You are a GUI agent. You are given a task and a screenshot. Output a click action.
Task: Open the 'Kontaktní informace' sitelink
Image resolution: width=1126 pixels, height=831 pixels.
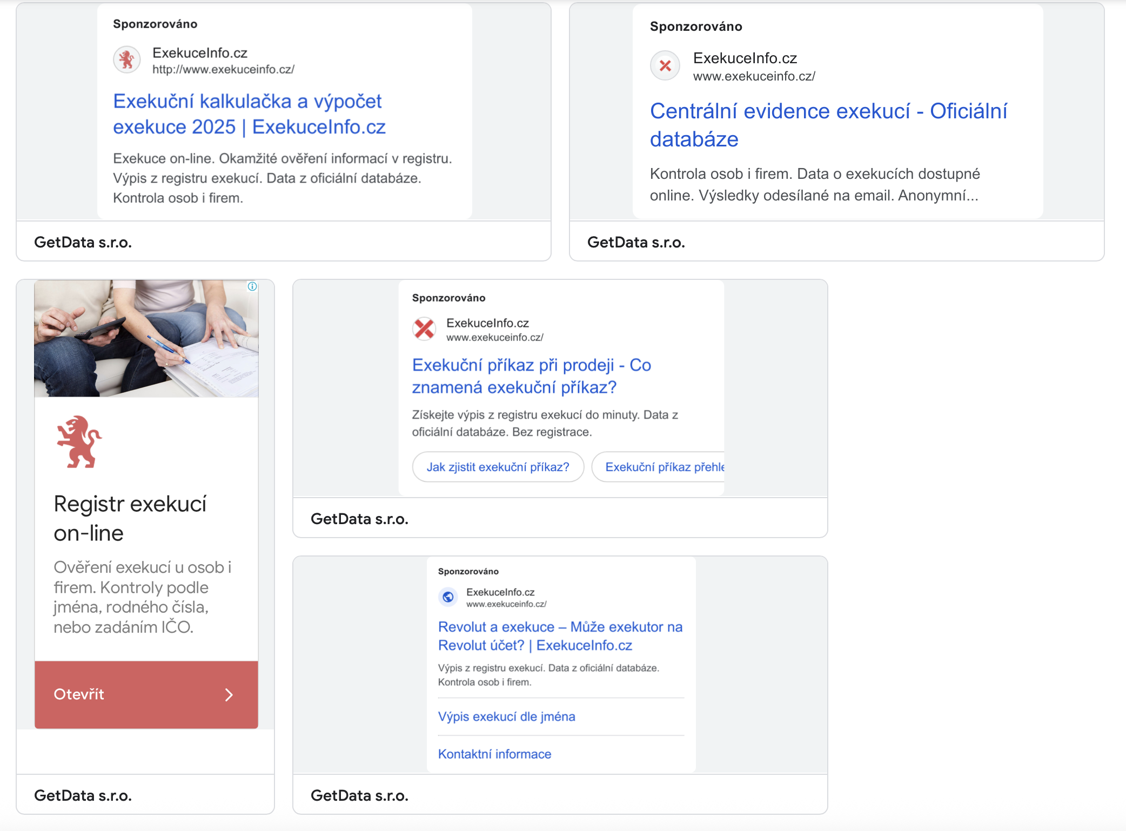tap(495, 754)
